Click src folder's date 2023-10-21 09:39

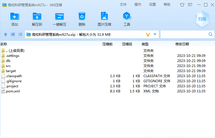coord(191,66)
